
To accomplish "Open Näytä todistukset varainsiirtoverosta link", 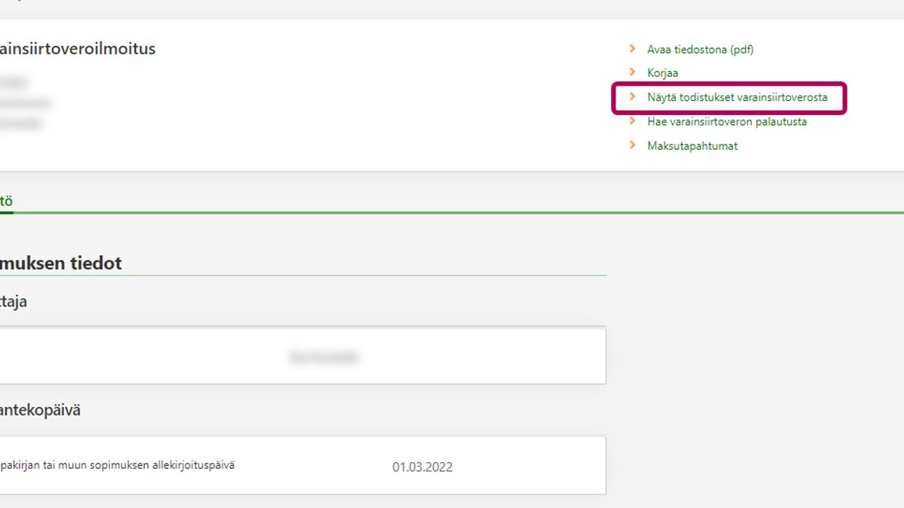I will coord(737,98).
